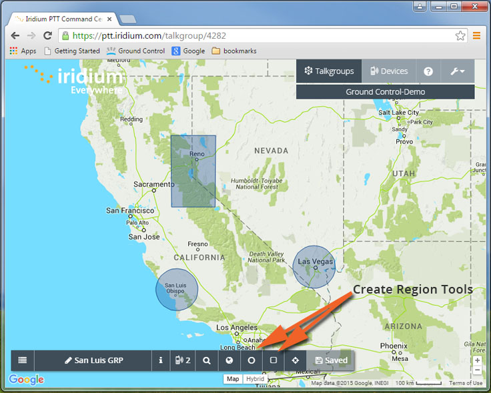491x393 pixels.
Task: Click the San Francisco label on the map
Action: pos(130,210)
